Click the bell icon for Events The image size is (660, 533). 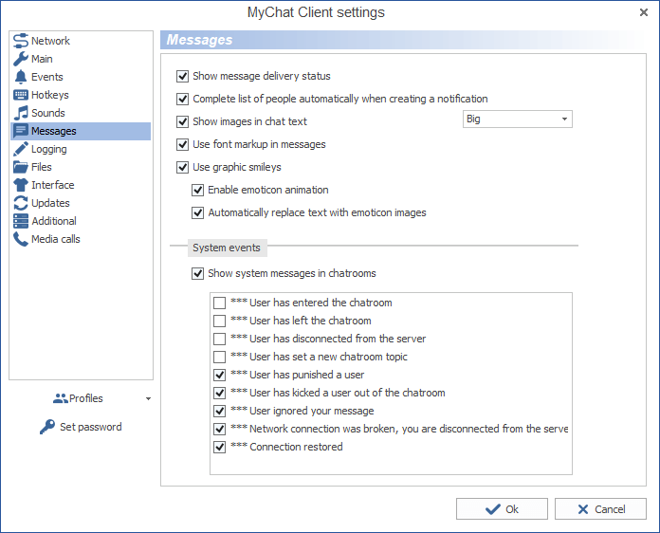click(21, 77)
